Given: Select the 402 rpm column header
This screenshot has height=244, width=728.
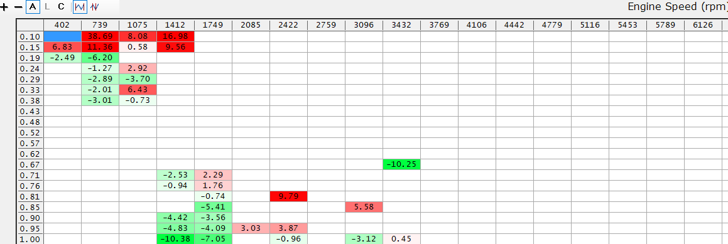Looking at the screenshot, I should point(62,25).
